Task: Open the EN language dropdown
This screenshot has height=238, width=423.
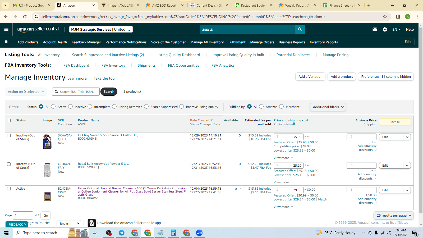Action: click(397, 29)
